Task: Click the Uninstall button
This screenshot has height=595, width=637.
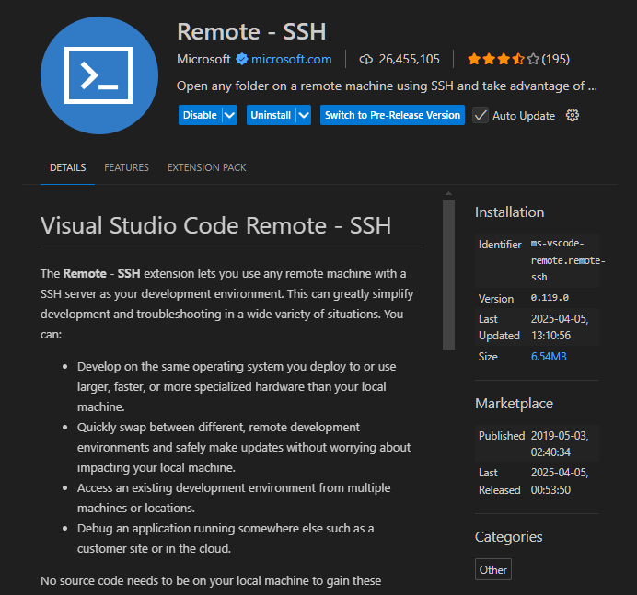Action: 270,115
